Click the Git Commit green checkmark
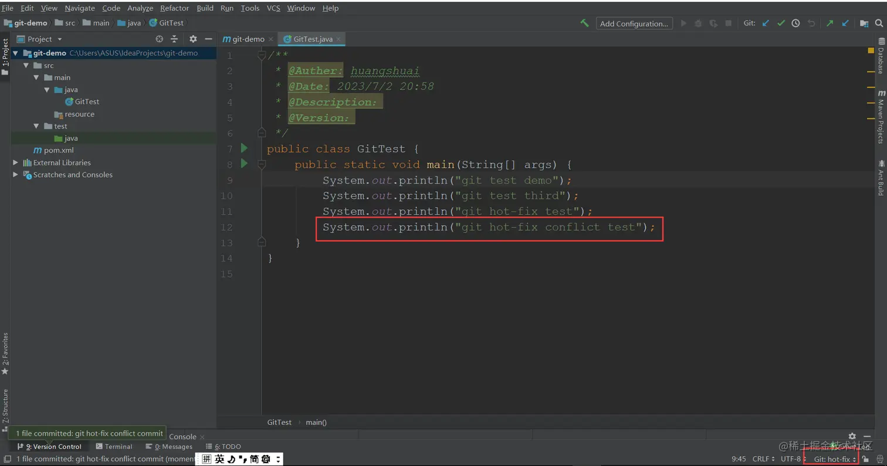This screenshot has width=887, height=466. coord(781,23)
